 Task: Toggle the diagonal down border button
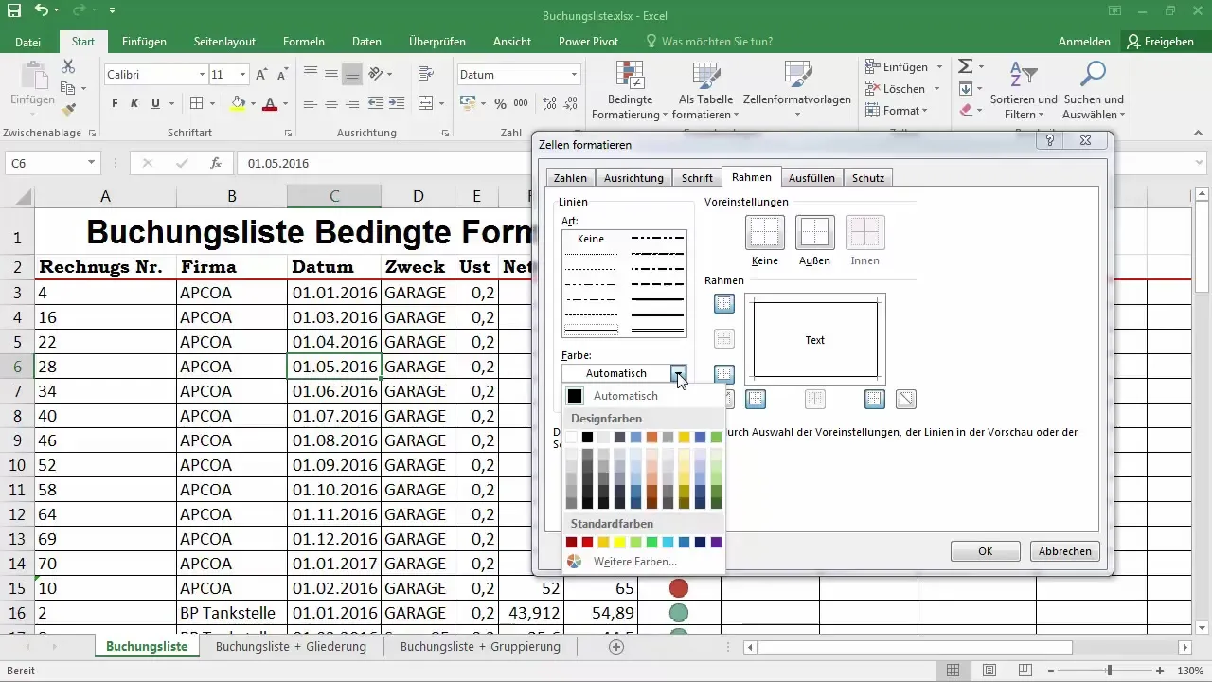point(905,399)
